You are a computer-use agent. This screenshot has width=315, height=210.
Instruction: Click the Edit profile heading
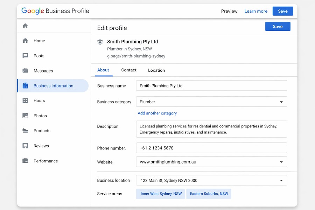point(112,28)
